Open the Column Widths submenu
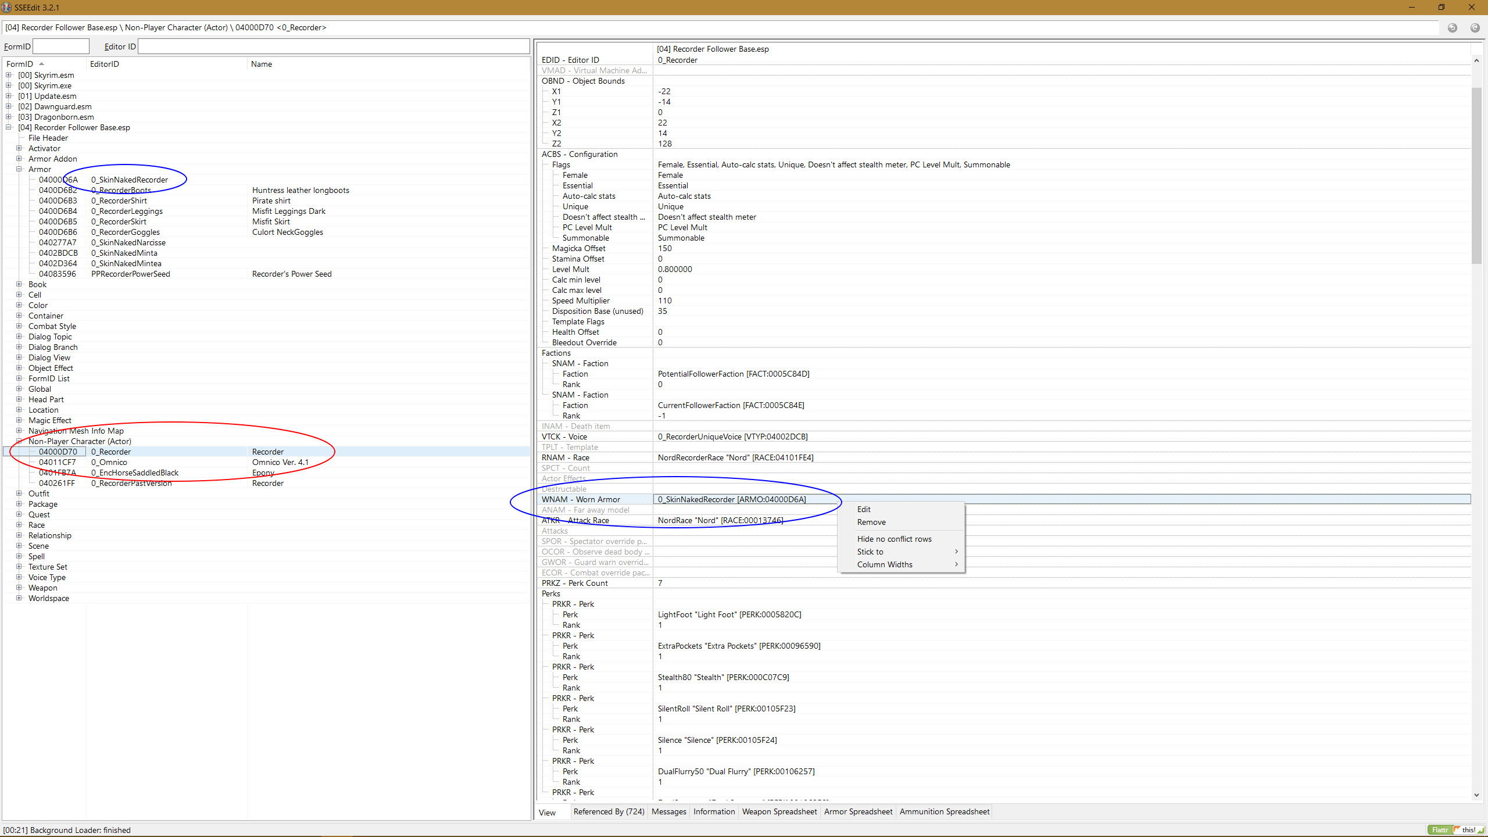1488x837 pixels. 901,564
